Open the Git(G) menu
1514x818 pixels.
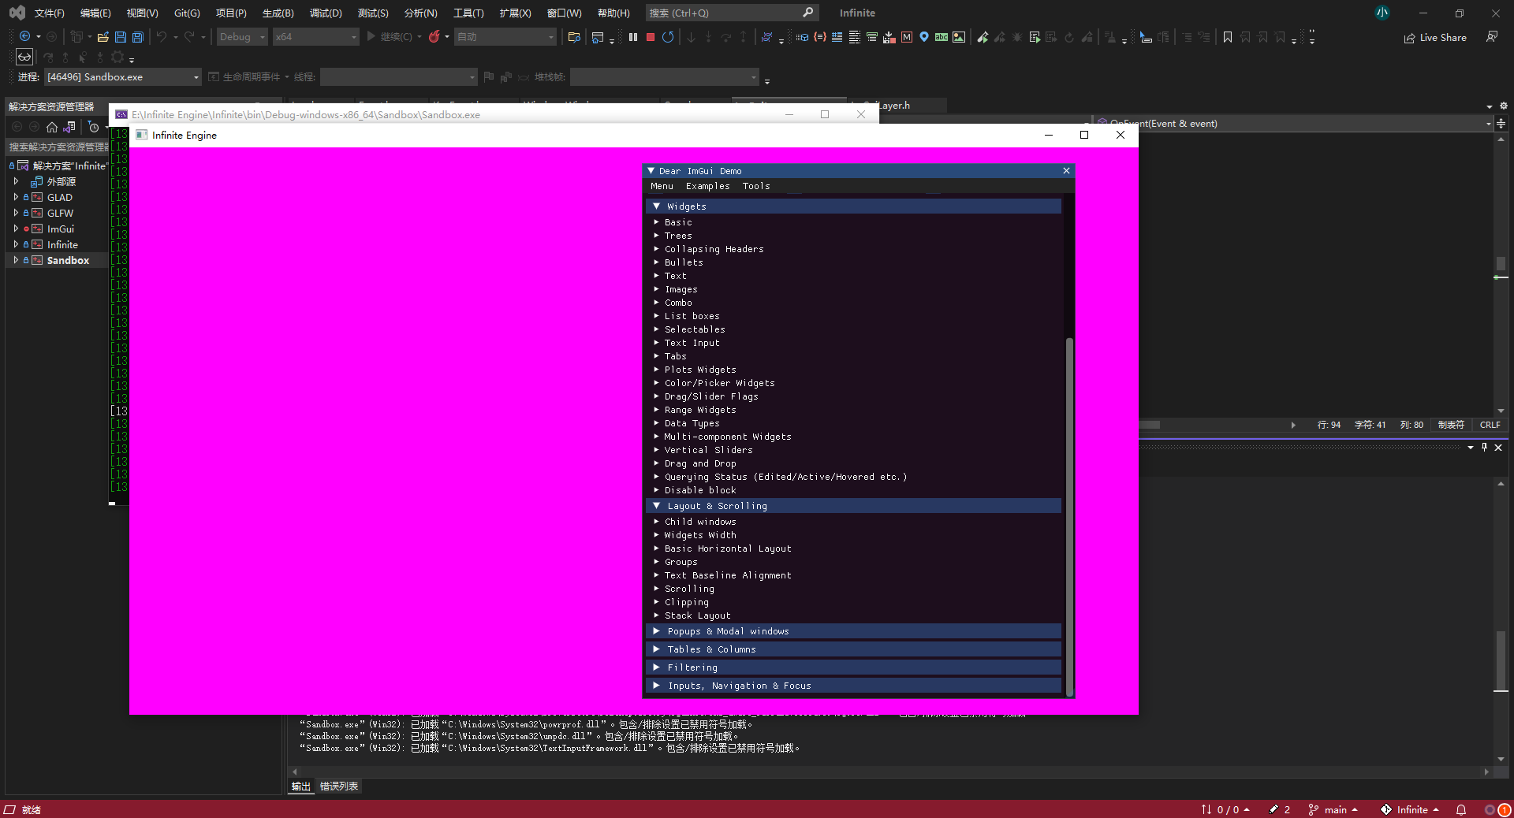click(187, 13)
